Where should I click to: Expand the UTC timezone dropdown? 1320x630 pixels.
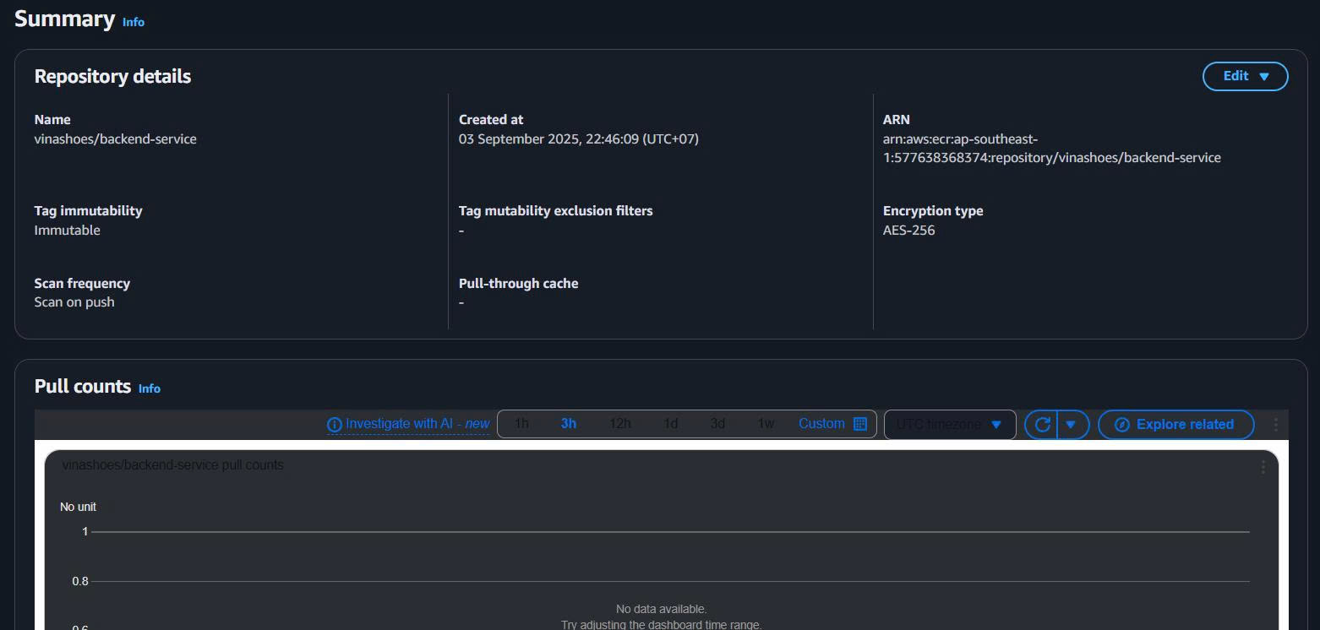tap(949, 424)
